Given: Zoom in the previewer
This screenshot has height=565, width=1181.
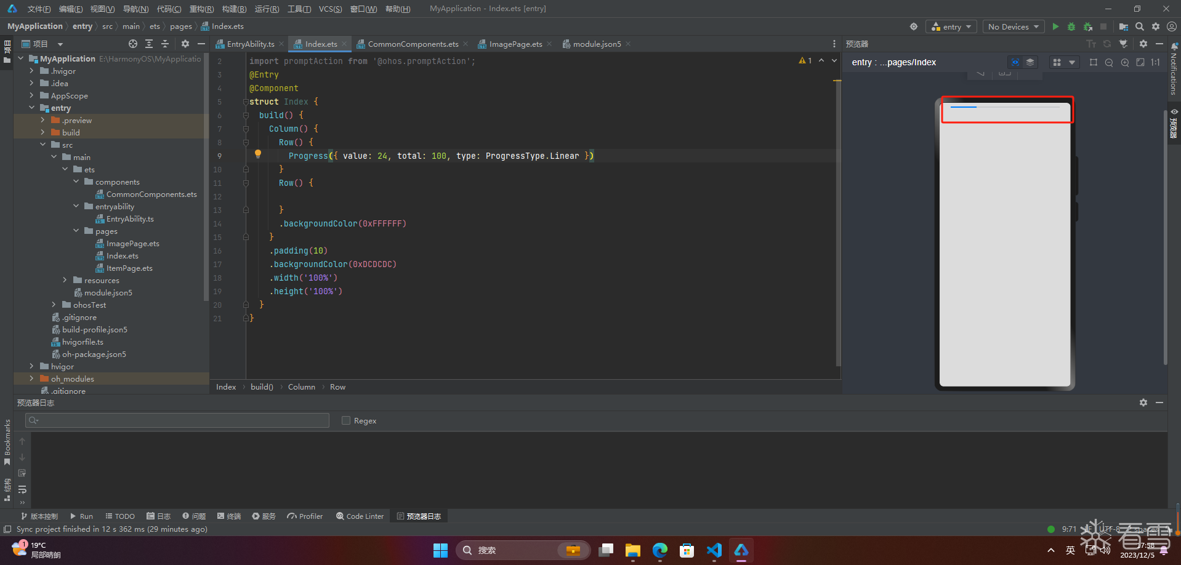Looking at the screenshot, I should coord(1125,62).
